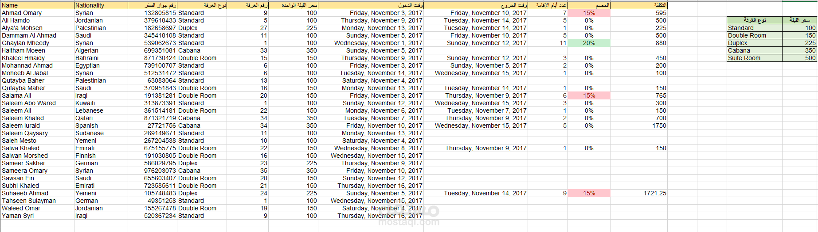
Task: Select the green 20% discount cell
Action: (589, 43)
